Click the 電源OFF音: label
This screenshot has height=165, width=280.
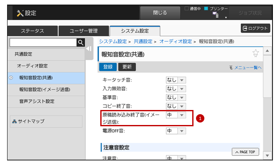[x=114, y=131]
